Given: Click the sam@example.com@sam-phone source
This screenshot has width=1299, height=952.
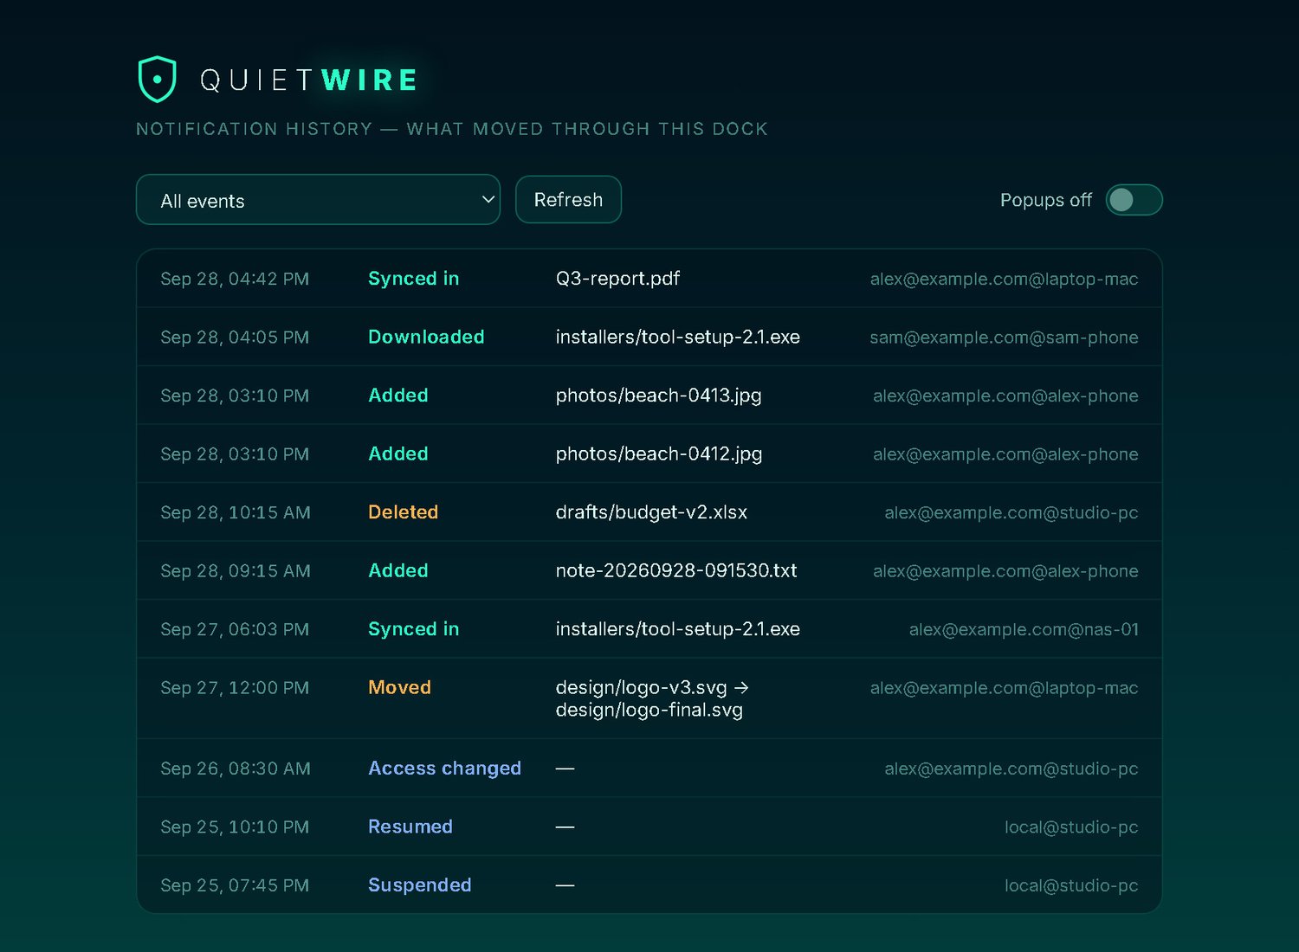Looking at the screenshot, I should click(x=1004, y=337).
